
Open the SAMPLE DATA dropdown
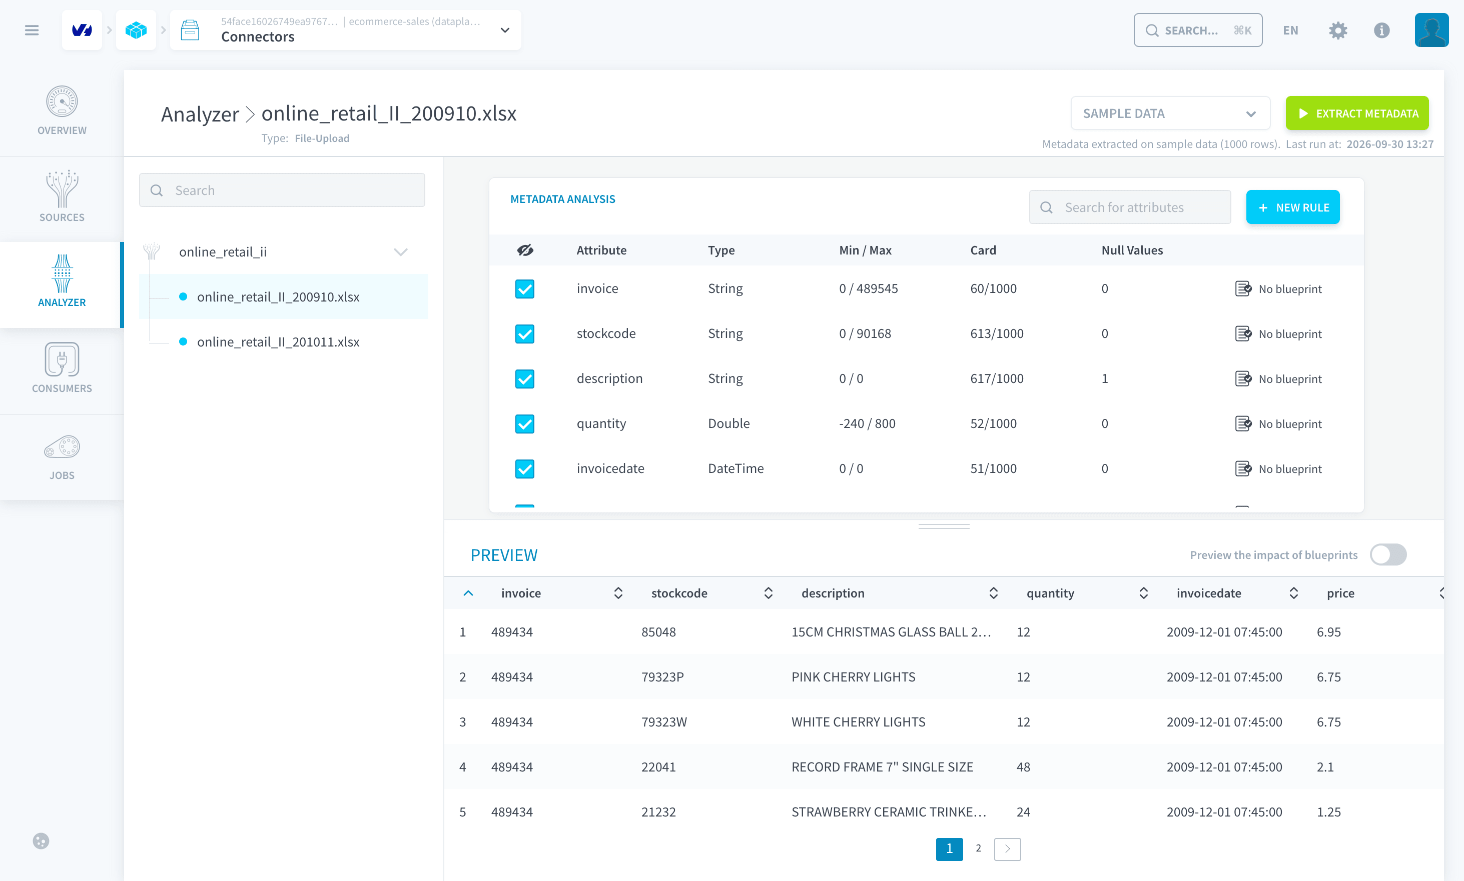[1170, 113]
